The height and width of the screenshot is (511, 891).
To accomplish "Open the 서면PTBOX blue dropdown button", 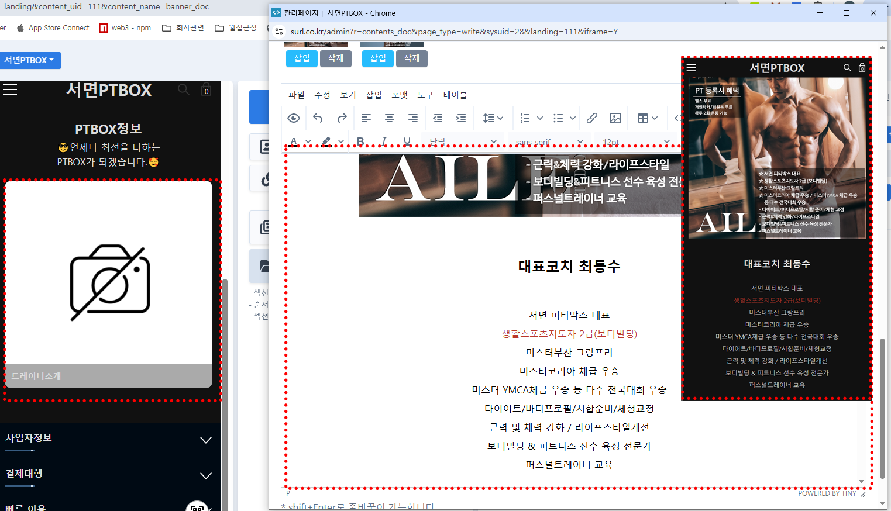I will 29,60.
